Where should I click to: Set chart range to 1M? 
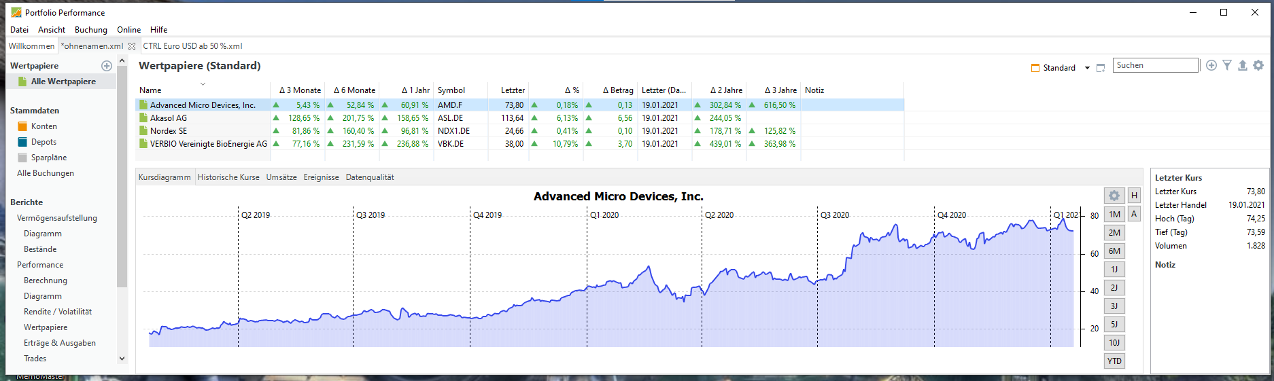1114,214
